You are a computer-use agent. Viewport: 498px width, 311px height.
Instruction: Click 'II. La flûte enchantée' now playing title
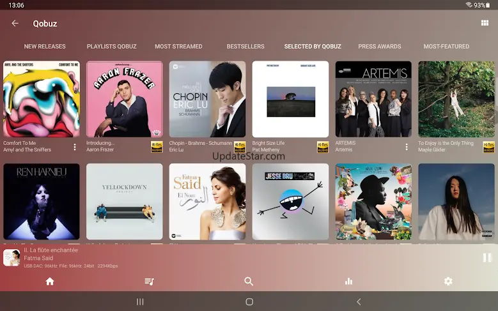coord(51,250)
